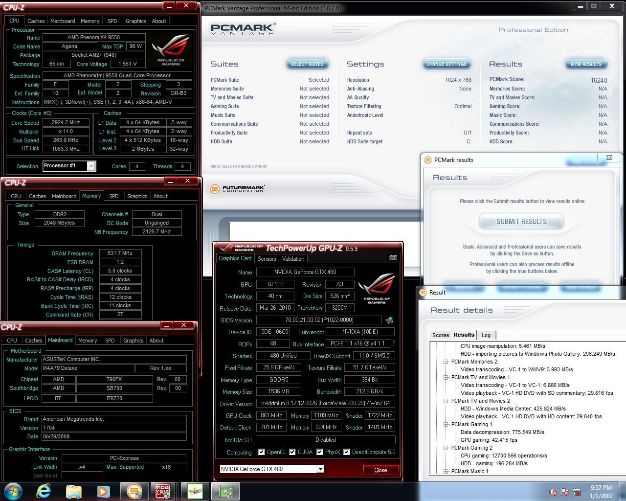Open Caches tab in the top CPU-Z window
The width and height of the screenshot is (626, 501).
(x=36, y=21)
